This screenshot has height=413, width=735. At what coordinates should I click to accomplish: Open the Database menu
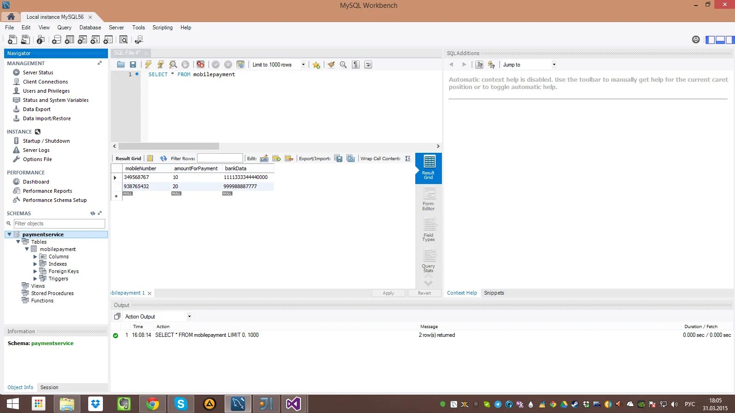click(90, 28)
